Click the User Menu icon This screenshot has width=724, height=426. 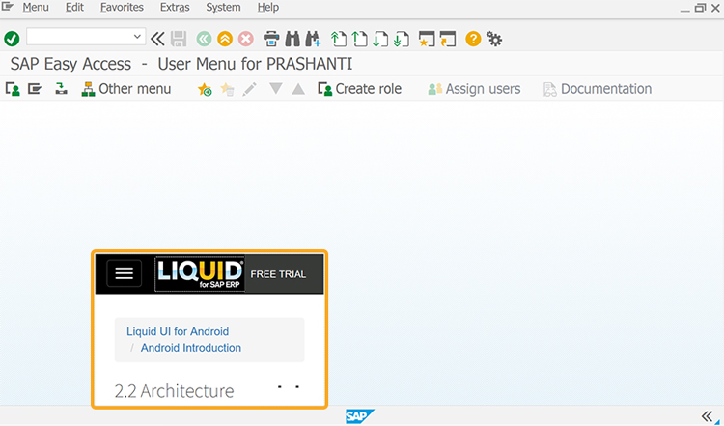coord(13,89)
